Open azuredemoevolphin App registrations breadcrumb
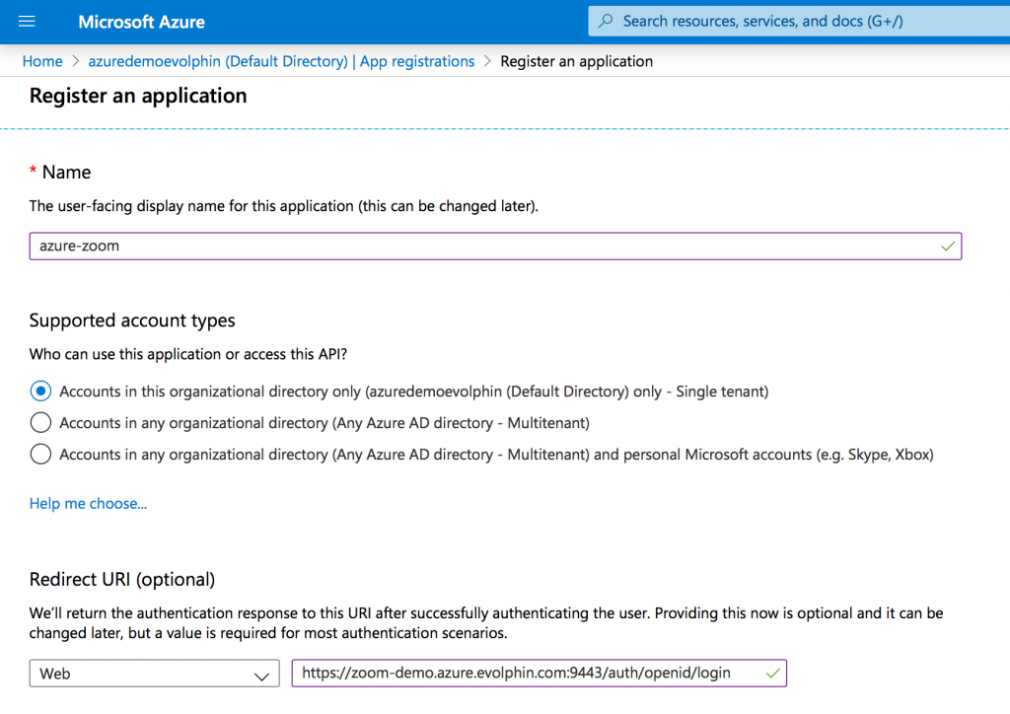1010x714 pixels. 281,61
